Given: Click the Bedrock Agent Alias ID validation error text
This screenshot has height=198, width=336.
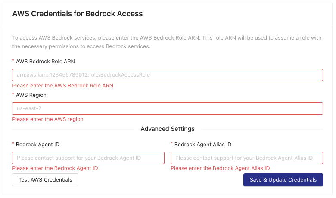Looking at the screenshot, I should tap(220, 168).
